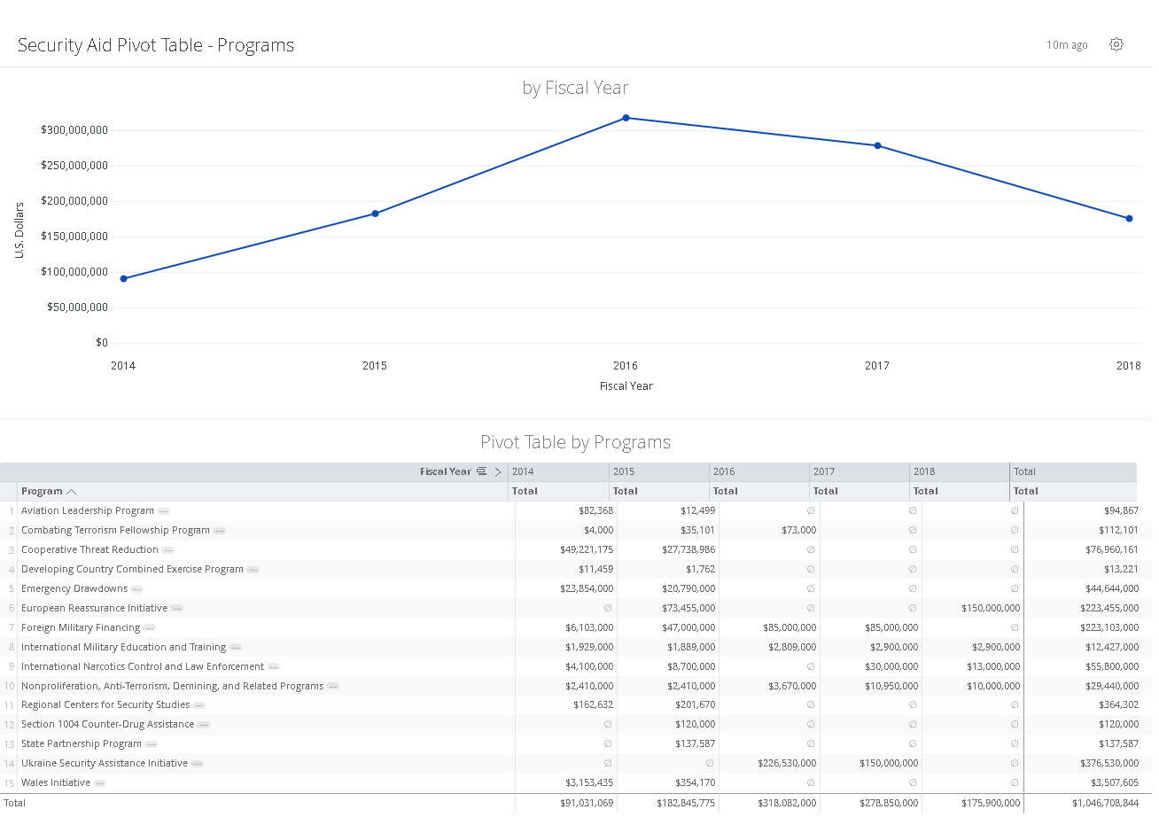The height and width of the screenshot is (817, 1159).
Task: Select the 2018 column header
Action: click(924, 471)
